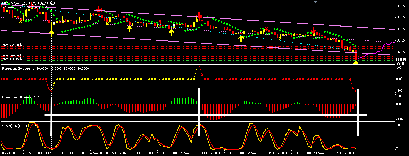Click the 13 Nov 00:00 date on the time axis
The width and height of the screenshot is (409, 156).
[x=211, y=153]
